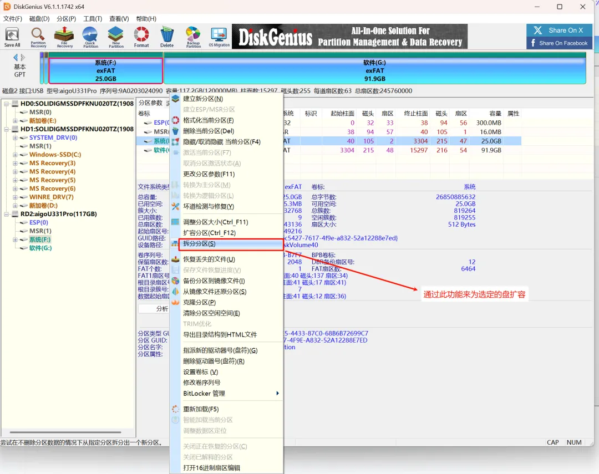Start the OS Migration tool
This screenshot has width=599, height=474.
pyautogui.click(x=219, y=38)
